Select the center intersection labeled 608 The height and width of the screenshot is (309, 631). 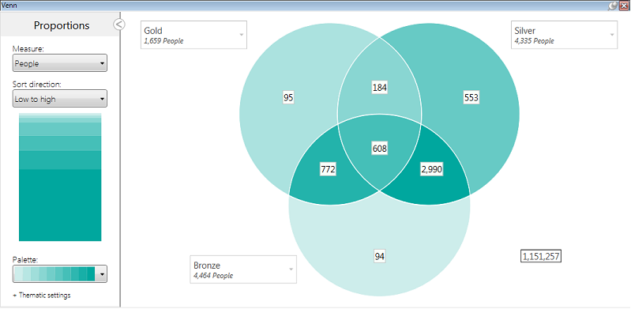[380, 149]
